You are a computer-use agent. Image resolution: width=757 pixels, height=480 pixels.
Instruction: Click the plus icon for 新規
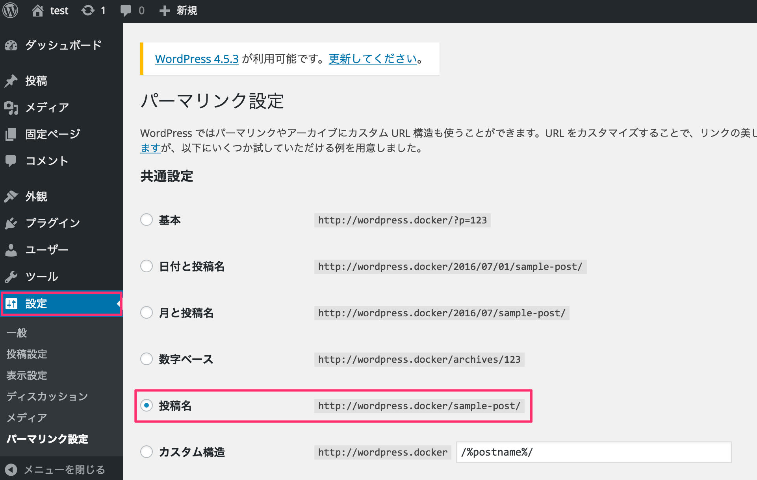pos(164,11)
